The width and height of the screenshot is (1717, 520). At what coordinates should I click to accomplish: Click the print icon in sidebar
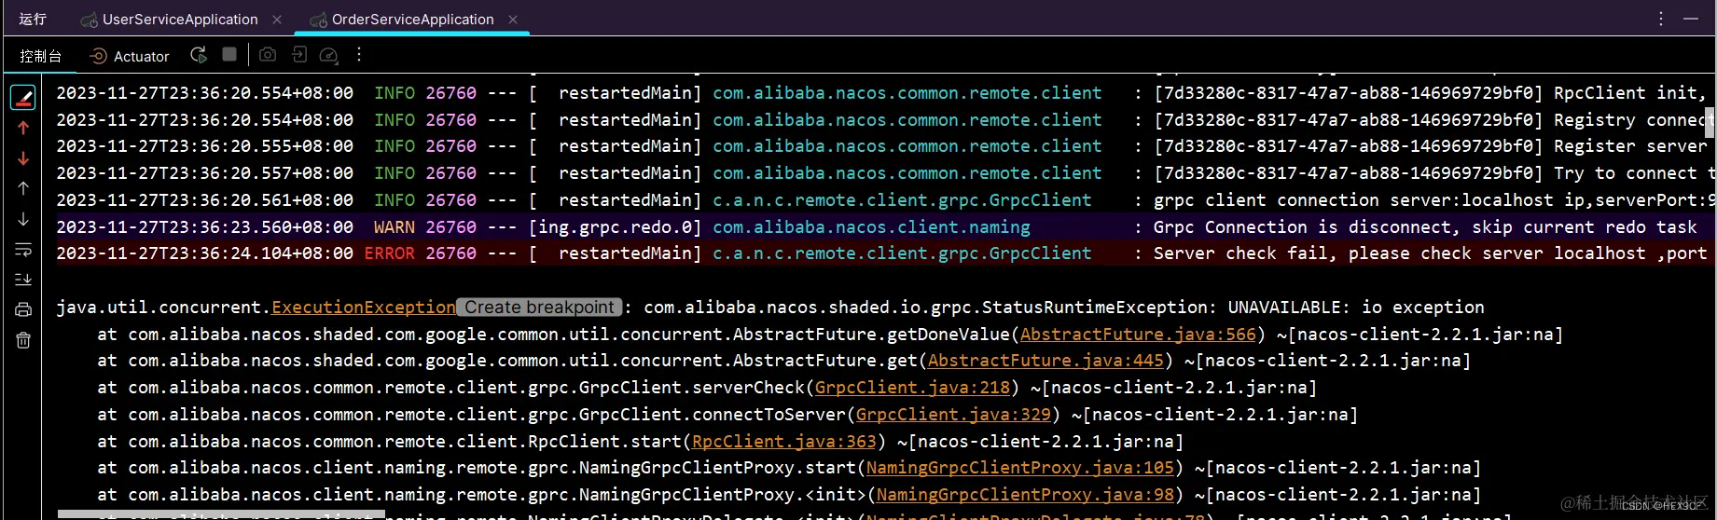click(x=23, y=309)
